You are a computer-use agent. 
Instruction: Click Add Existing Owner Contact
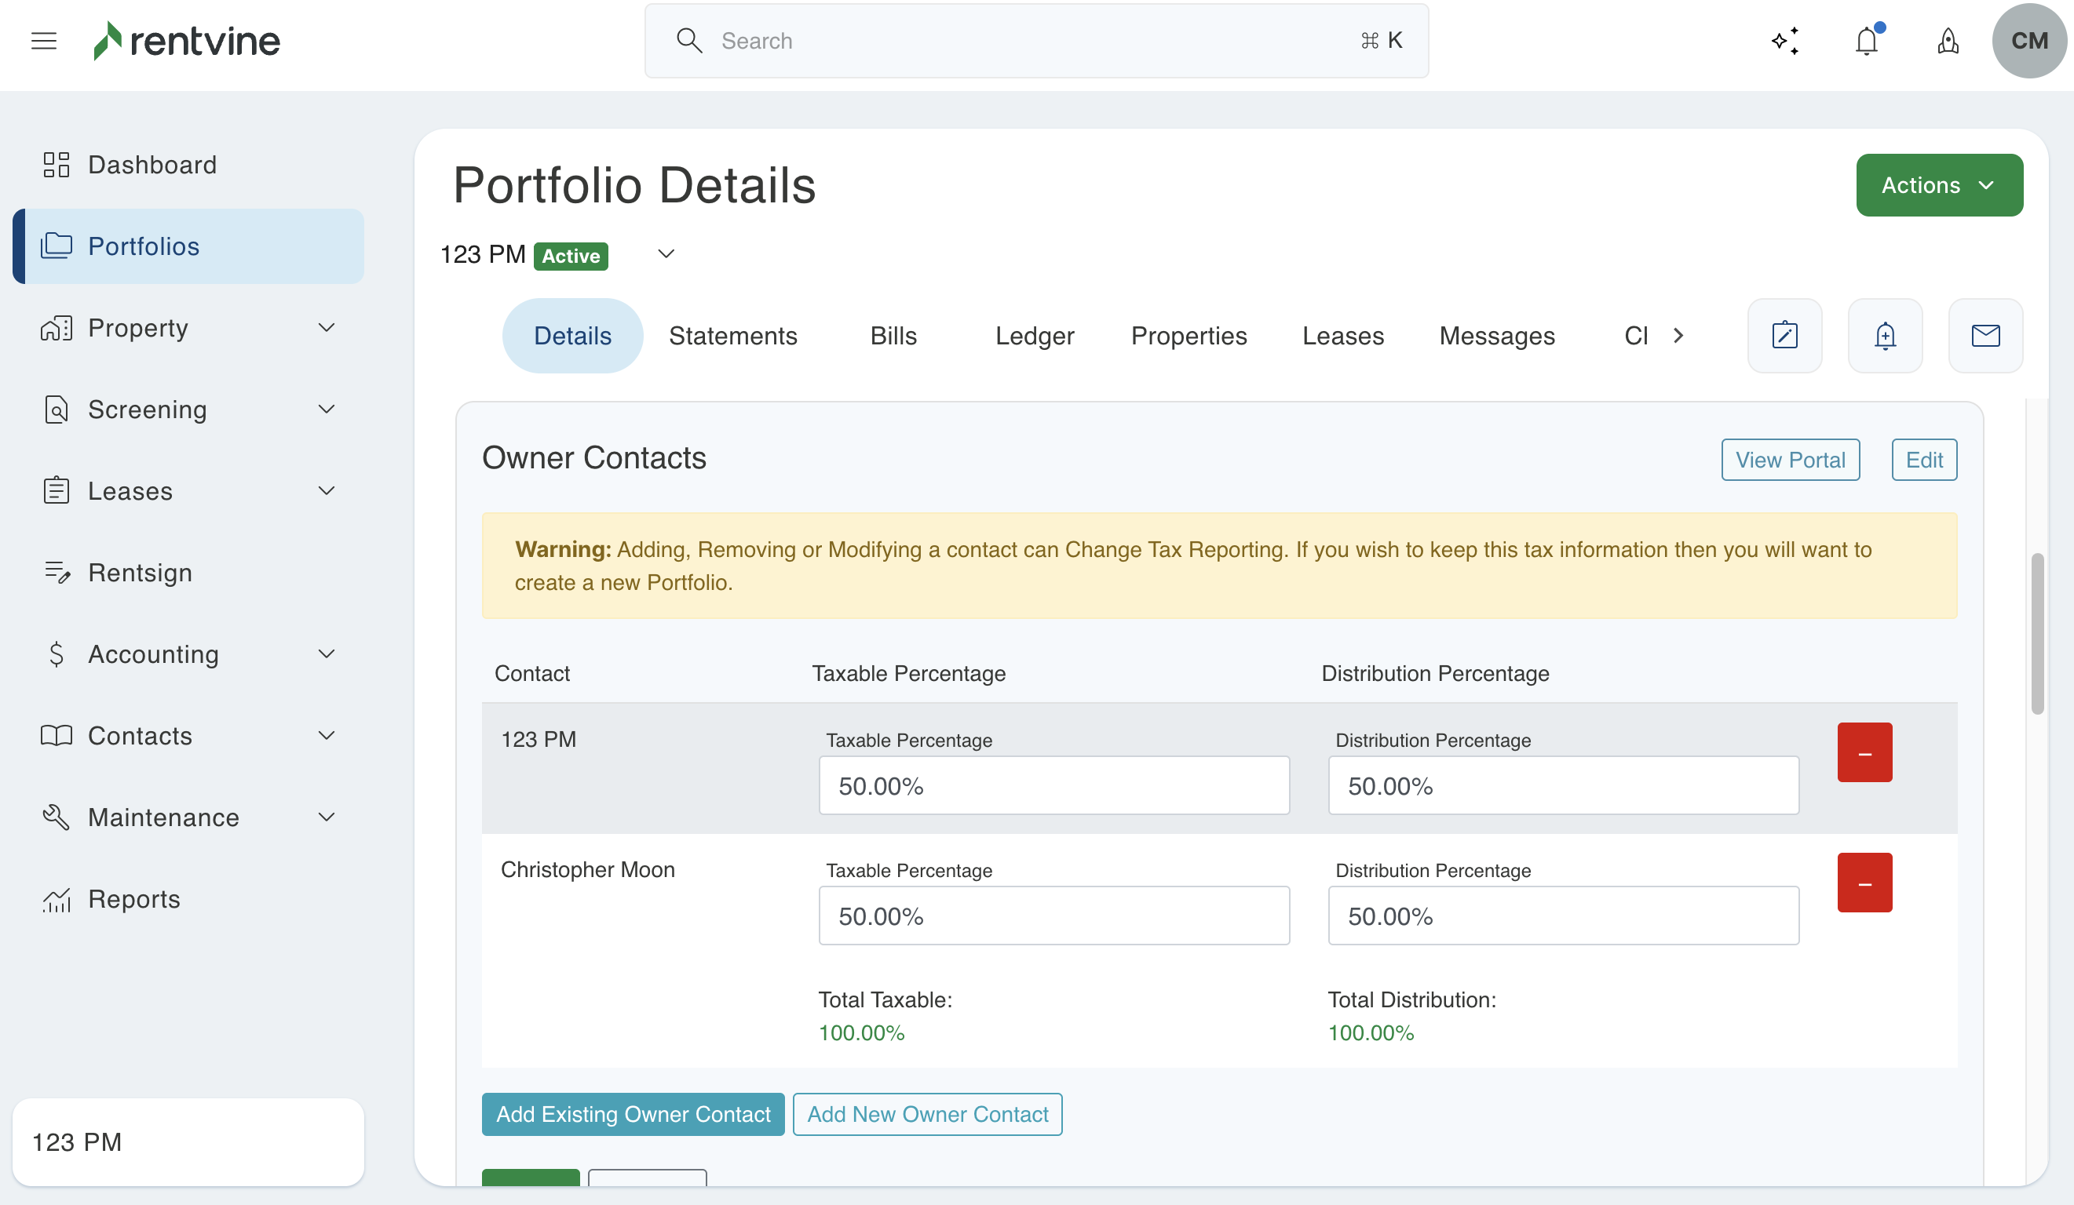click(x=633, y=1114)
